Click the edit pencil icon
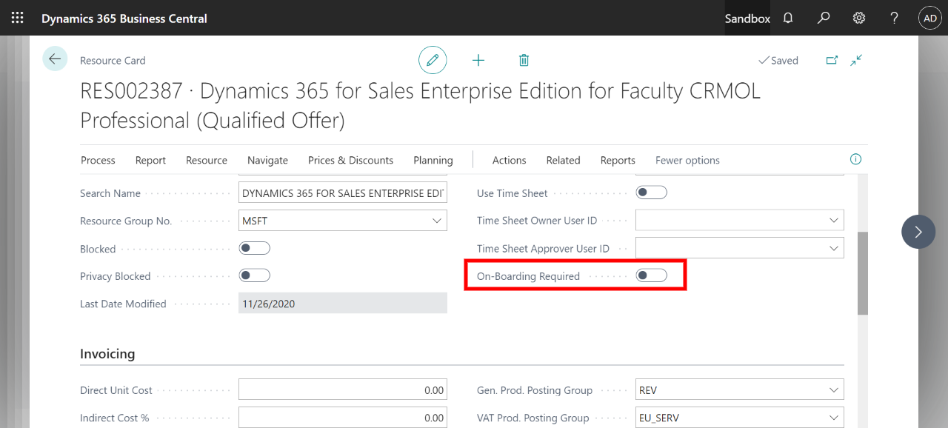Image resolution: width=948 pixels, height=428 pixels. tap(433, 60)
